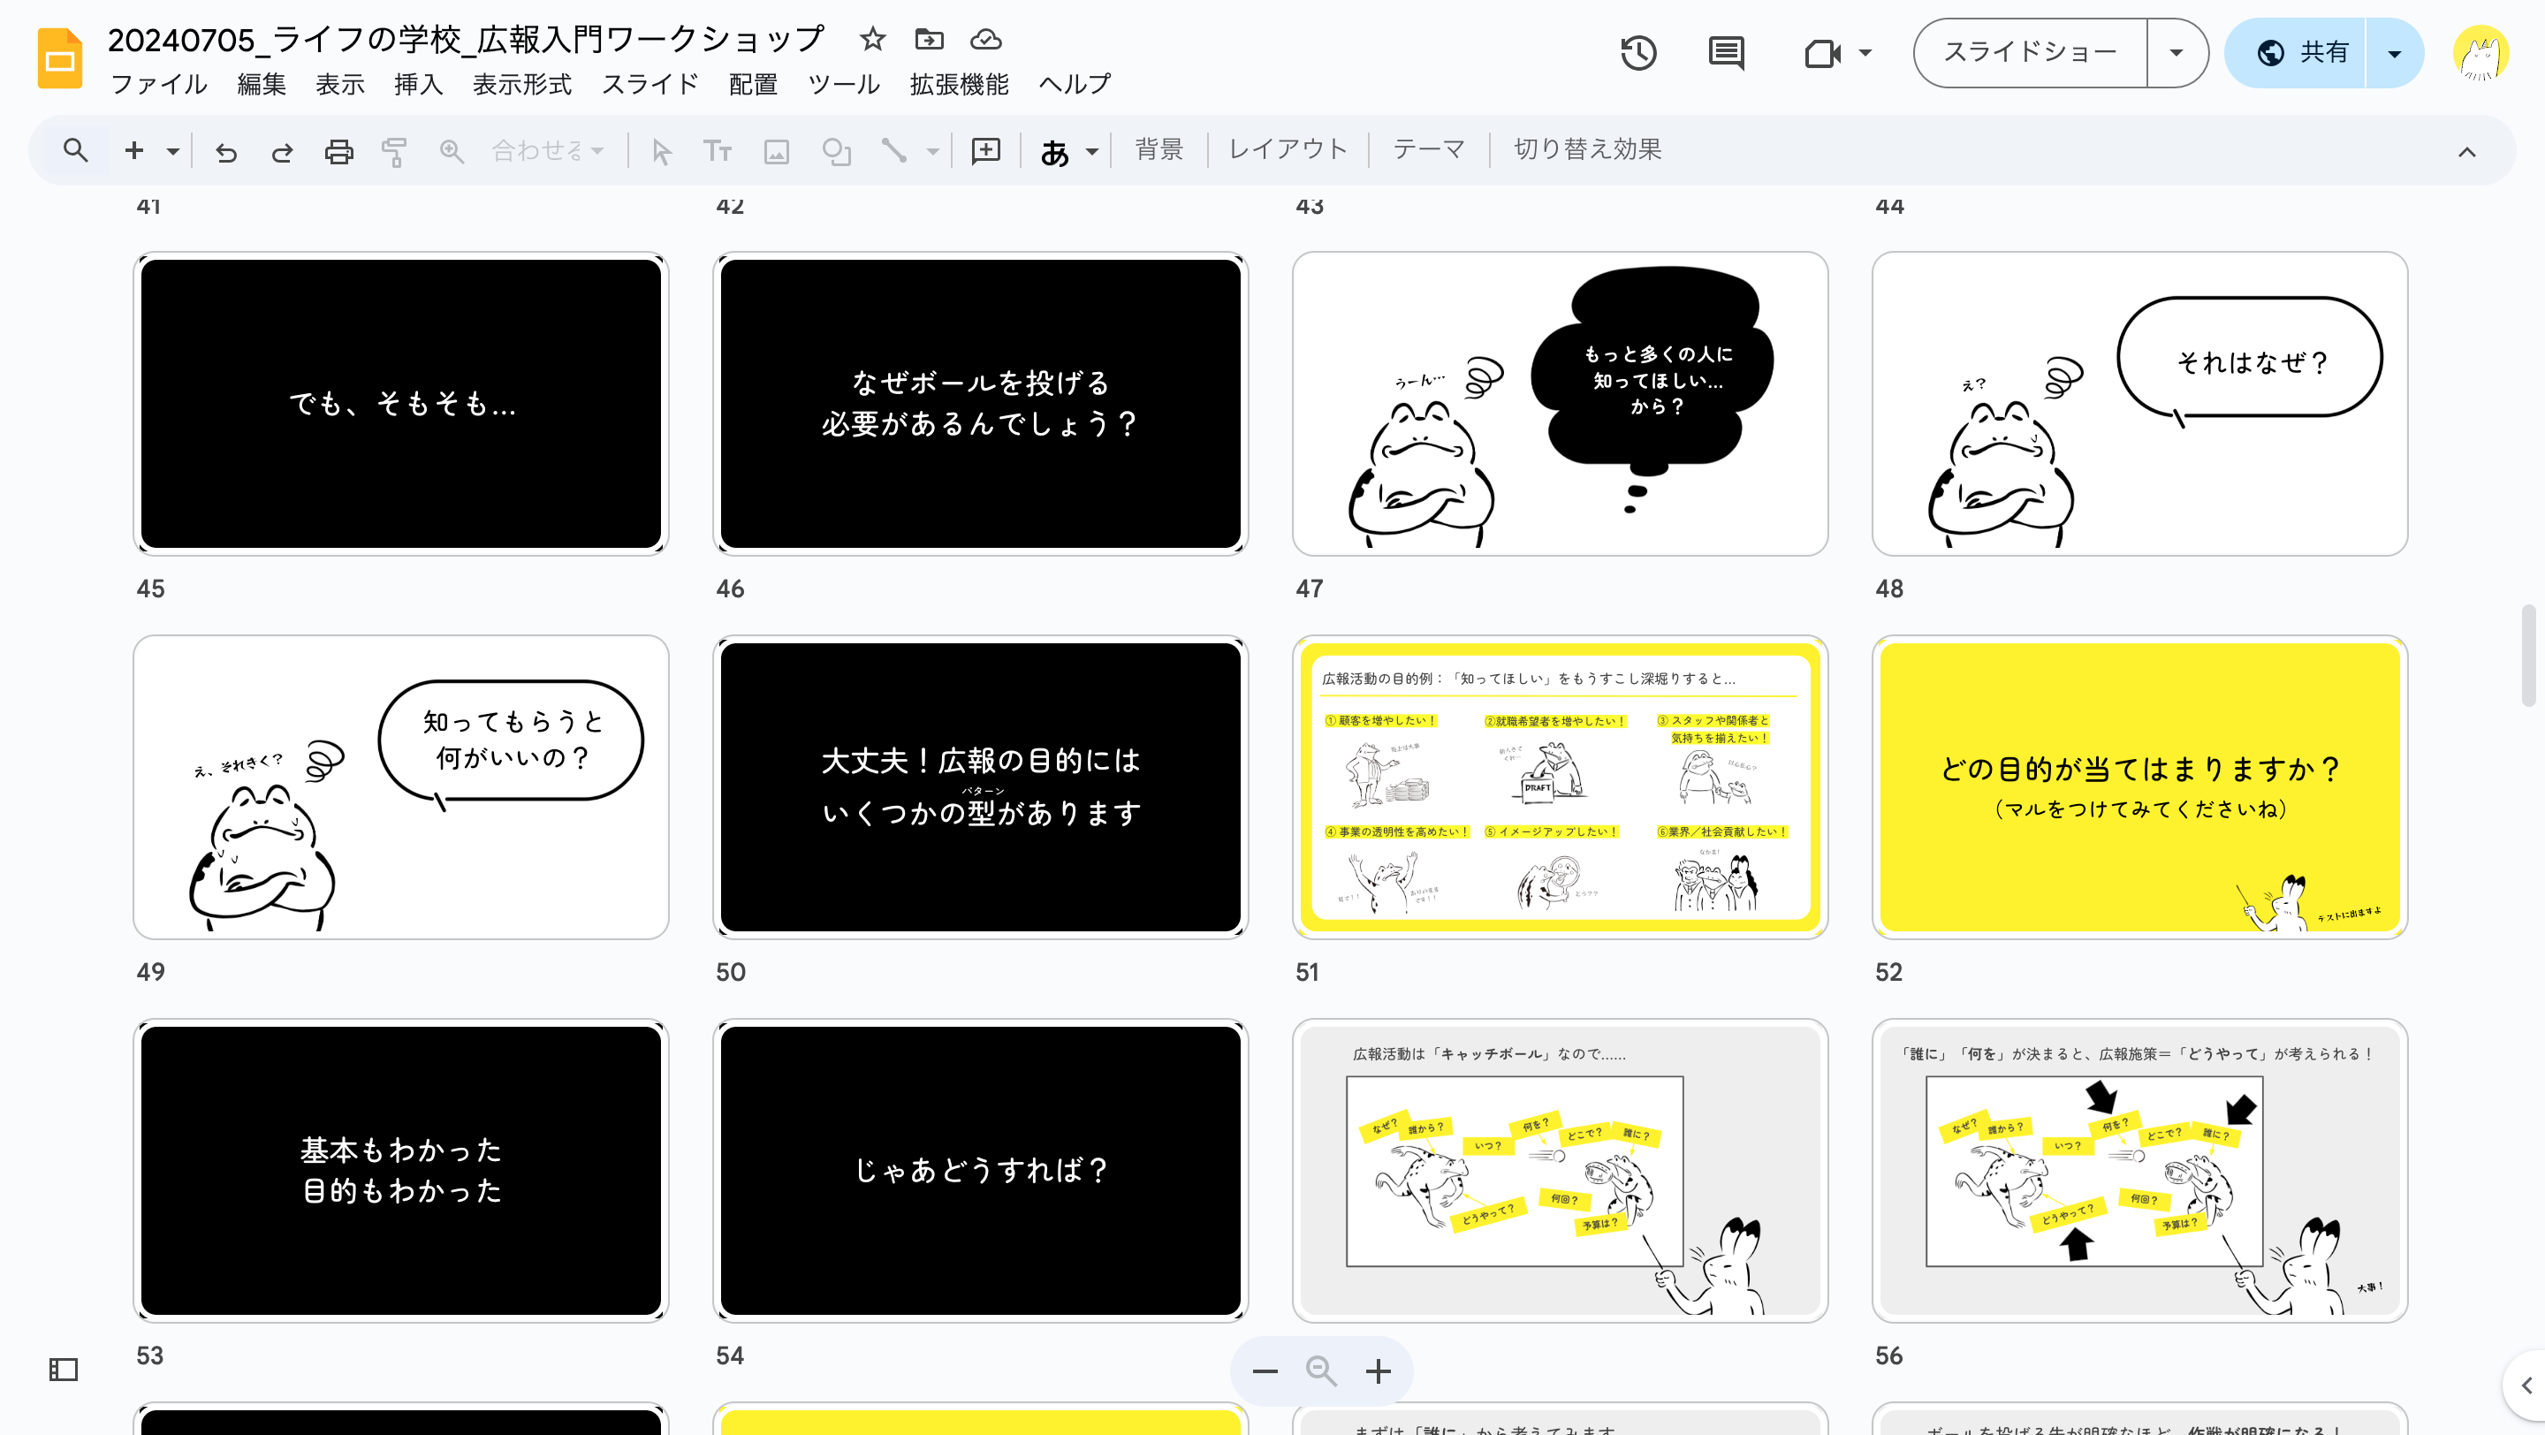Select slide 50 thumbnail with yellow bordered goals
Viewport: 2545px width, 1435px height.
(1559, 787)
